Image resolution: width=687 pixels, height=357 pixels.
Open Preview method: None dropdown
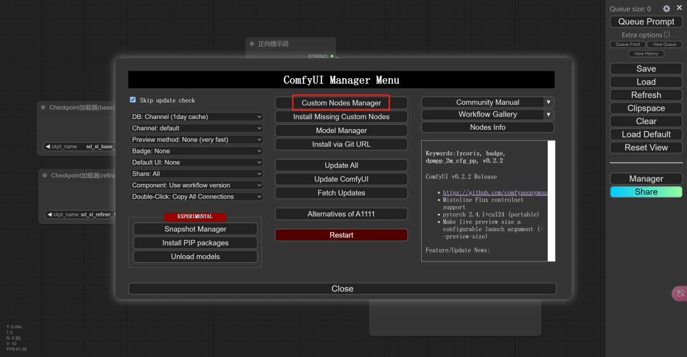197,139
